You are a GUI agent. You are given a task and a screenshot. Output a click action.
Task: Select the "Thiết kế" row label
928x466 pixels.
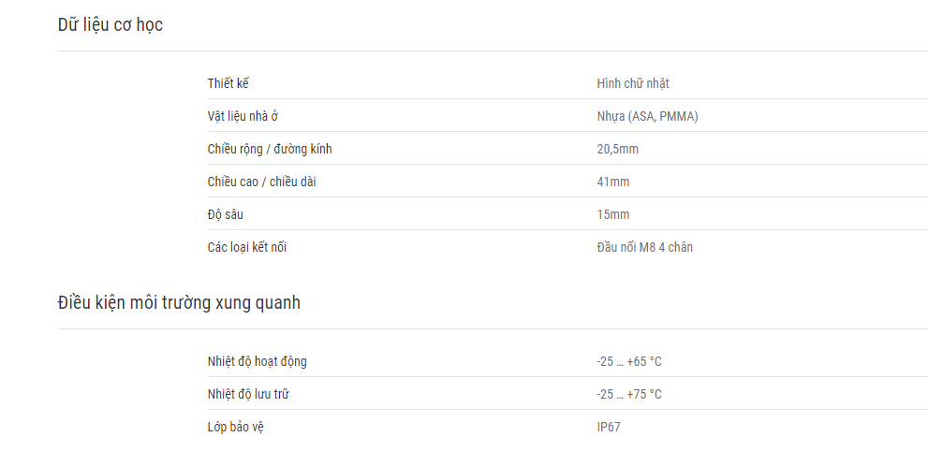[x=228, y=83]
